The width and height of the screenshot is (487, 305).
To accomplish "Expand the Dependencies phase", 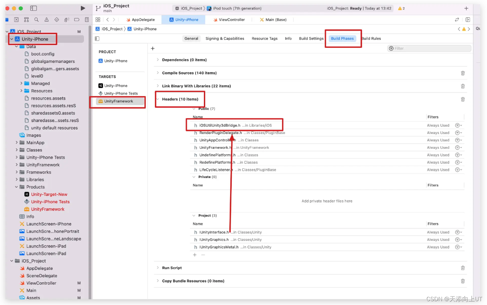I will click(158, 60).
